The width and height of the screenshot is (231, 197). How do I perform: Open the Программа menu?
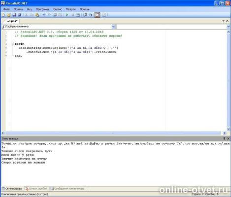click(x=42, y=9)
